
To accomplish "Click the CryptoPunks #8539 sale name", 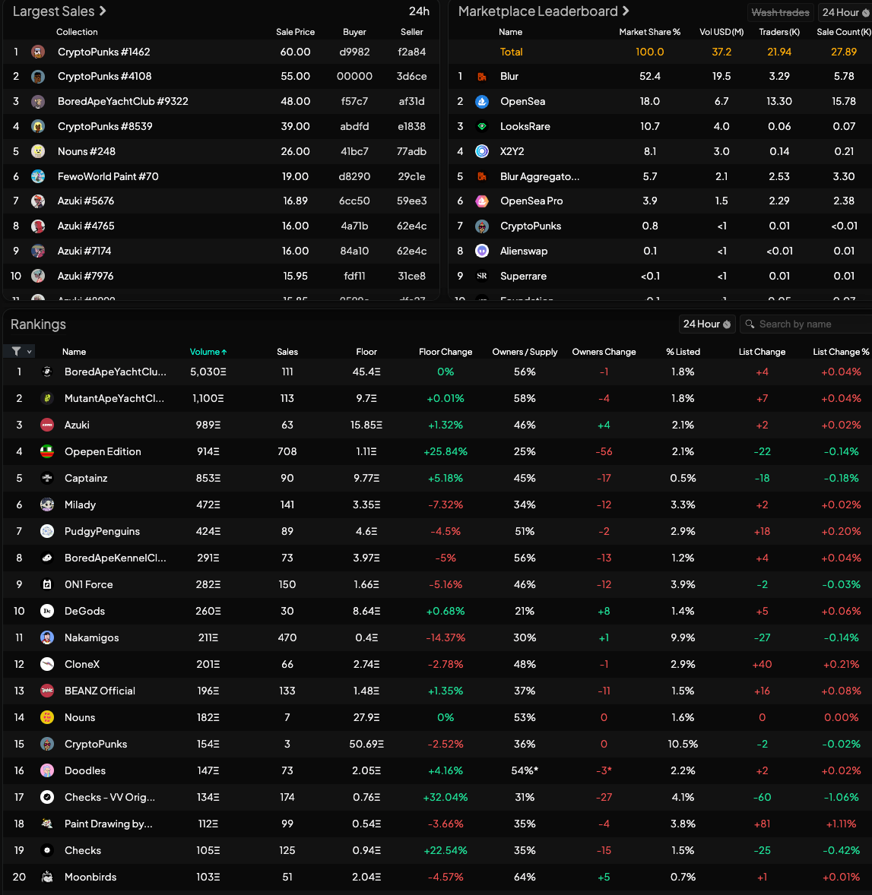I will coord(105,126).
